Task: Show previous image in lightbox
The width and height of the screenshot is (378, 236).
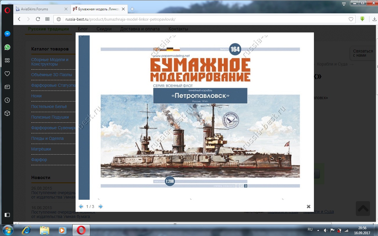Action: [x=81, y=206]
